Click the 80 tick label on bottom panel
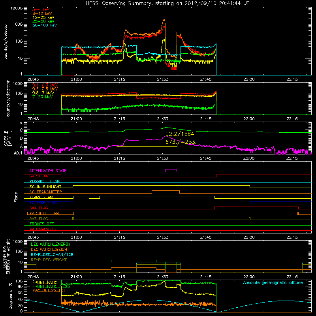The height and width of the screenshot is (316, 316). (20, 286)
